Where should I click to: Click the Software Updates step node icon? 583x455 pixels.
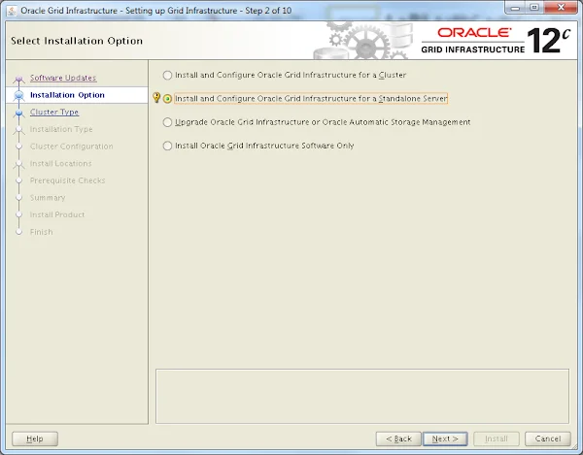pyautogui.click(x=19, y=79)
